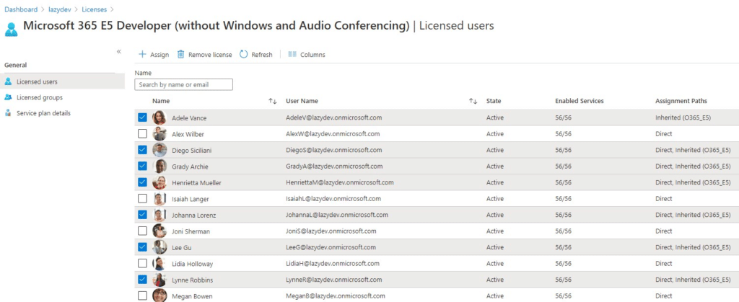Select the Licensed users menu item
Image resolution: width=739 pixels, height=302 pixels.
[x=62, y=82]
